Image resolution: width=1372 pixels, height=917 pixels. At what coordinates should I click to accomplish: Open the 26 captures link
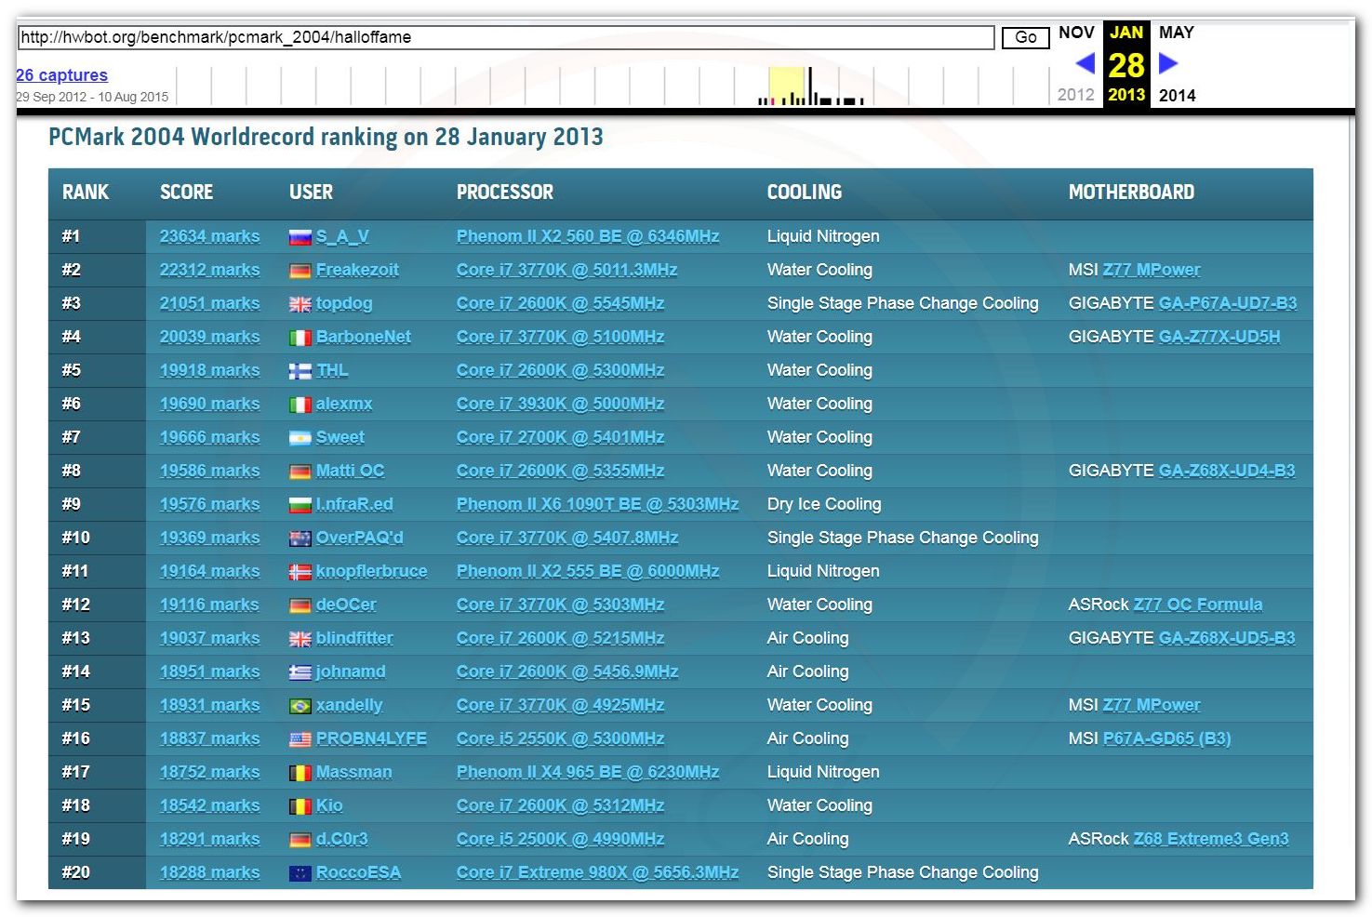coord(61,75)
